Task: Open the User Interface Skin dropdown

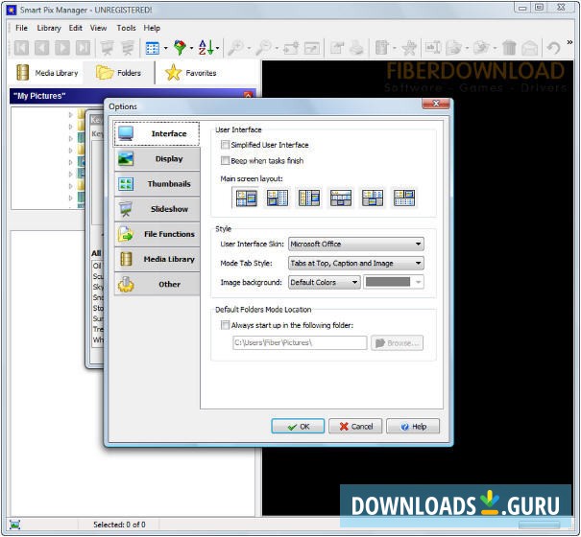Action: pyautogui.click(x=356, y=244)
